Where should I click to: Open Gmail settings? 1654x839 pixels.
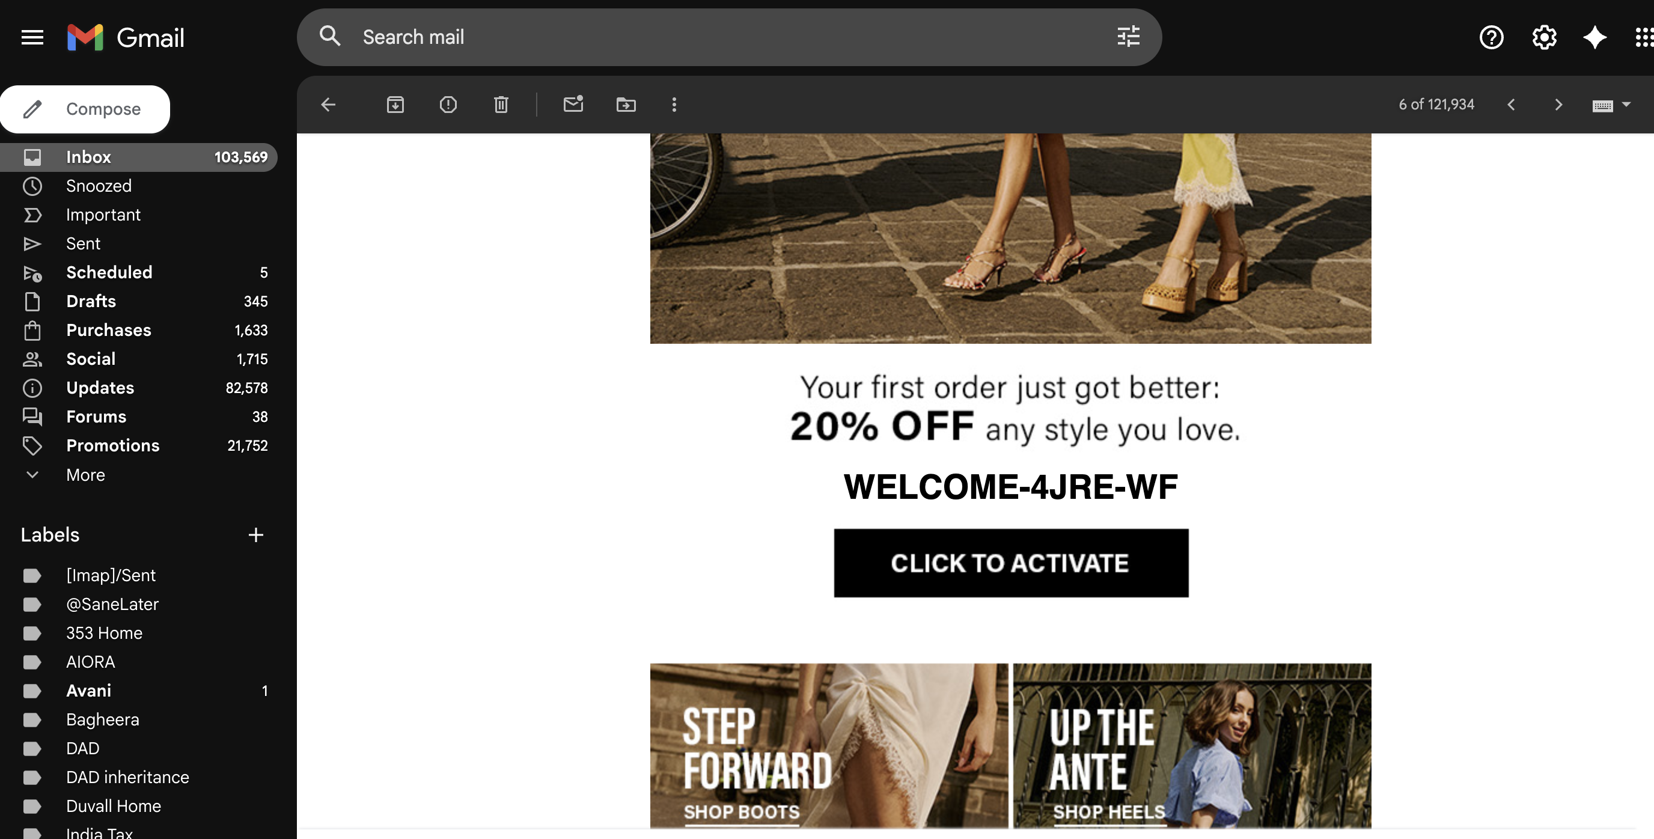click(1543, 37)
